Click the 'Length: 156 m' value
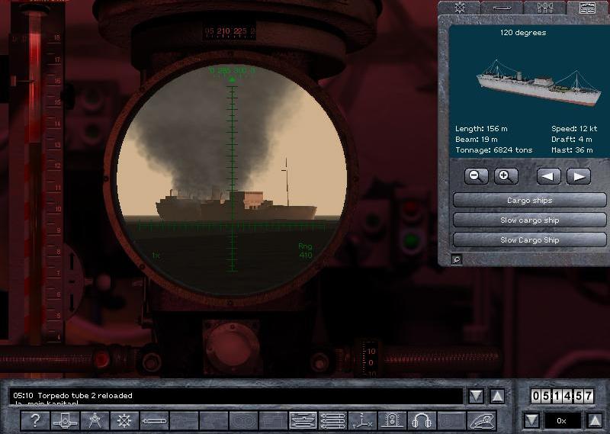Viewport: 610px width, 434px height. (481, 128)
